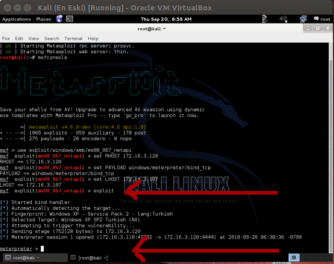Minimize the root@kali terminal window

307,29
